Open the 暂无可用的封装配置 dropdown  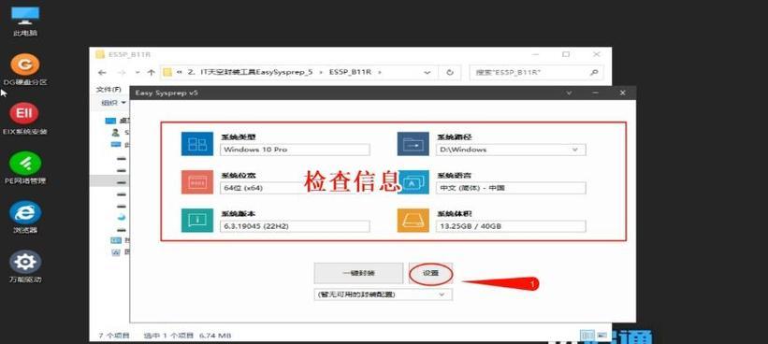pos(442,294)
